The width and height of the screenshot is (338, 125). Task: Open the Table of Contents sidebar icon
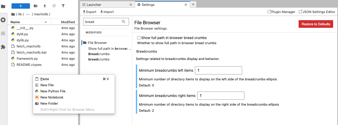point(3,33)
